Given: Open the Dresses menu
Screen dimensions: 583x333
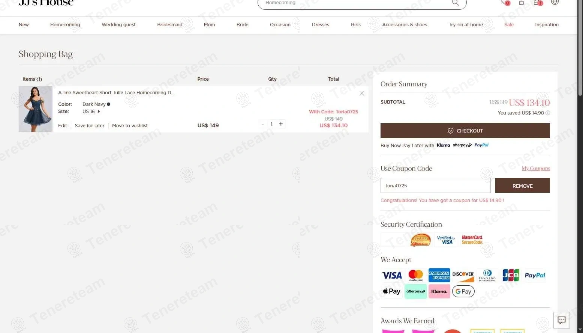Looking at the screenshot, I should pos(321,25).
